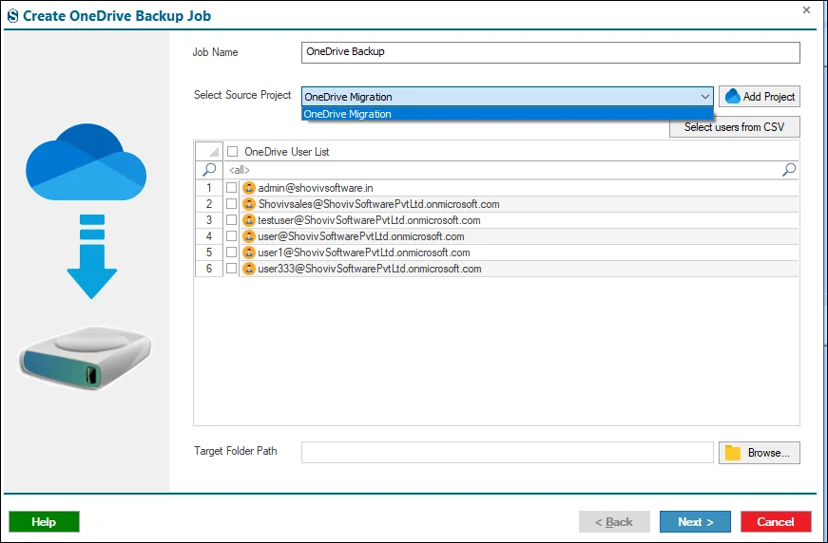Screen dimensions: 828x543
Task: Click user1@ShovivSoftwarePvtLtd.onmicrosoft.com text
Action: point(364,253)
